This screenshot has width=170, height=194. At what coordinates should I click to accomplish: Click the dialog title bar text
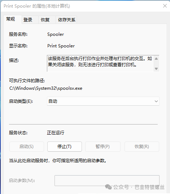(37, 6)
